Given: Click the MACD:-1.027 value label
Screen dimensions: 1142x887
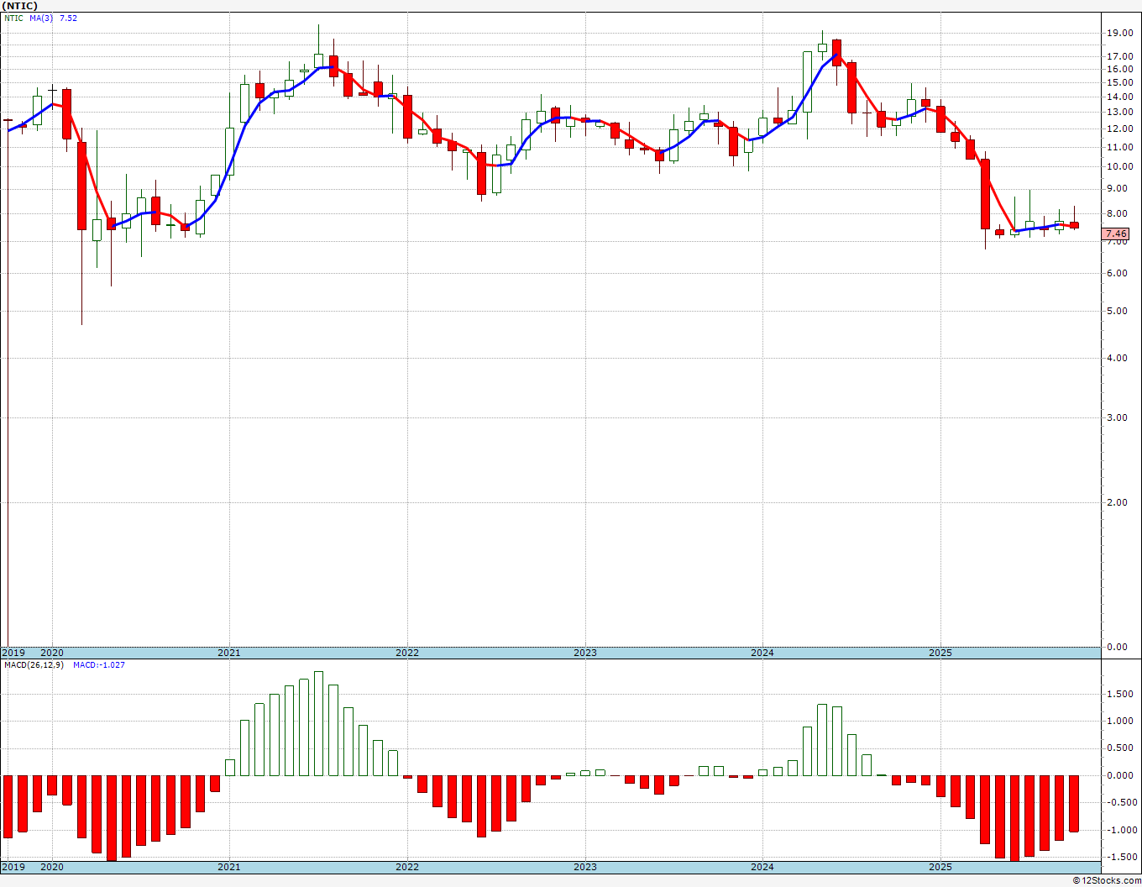Looking at the screenshot, I should tap(99, 665).
